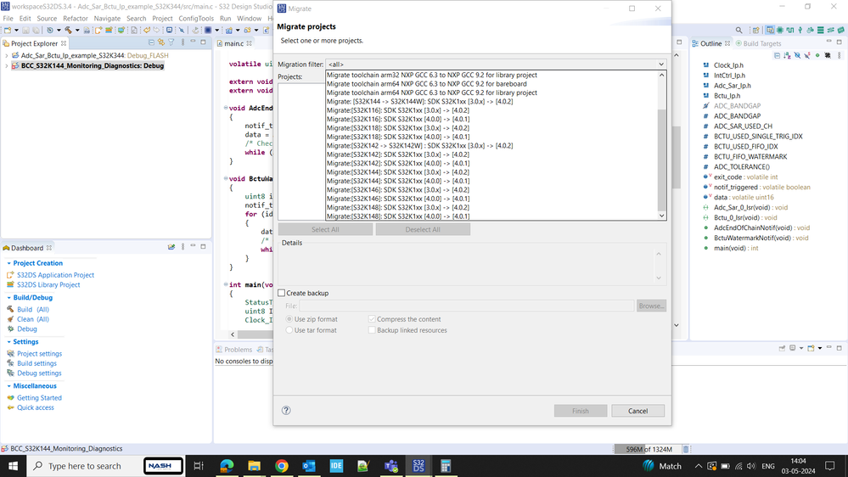Click the heap status 596M of 1324M bar

(x=649, y=449)
